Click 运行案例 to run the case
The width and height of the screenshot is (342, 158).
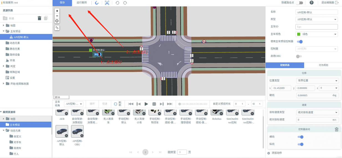click(x=82, y=2)
